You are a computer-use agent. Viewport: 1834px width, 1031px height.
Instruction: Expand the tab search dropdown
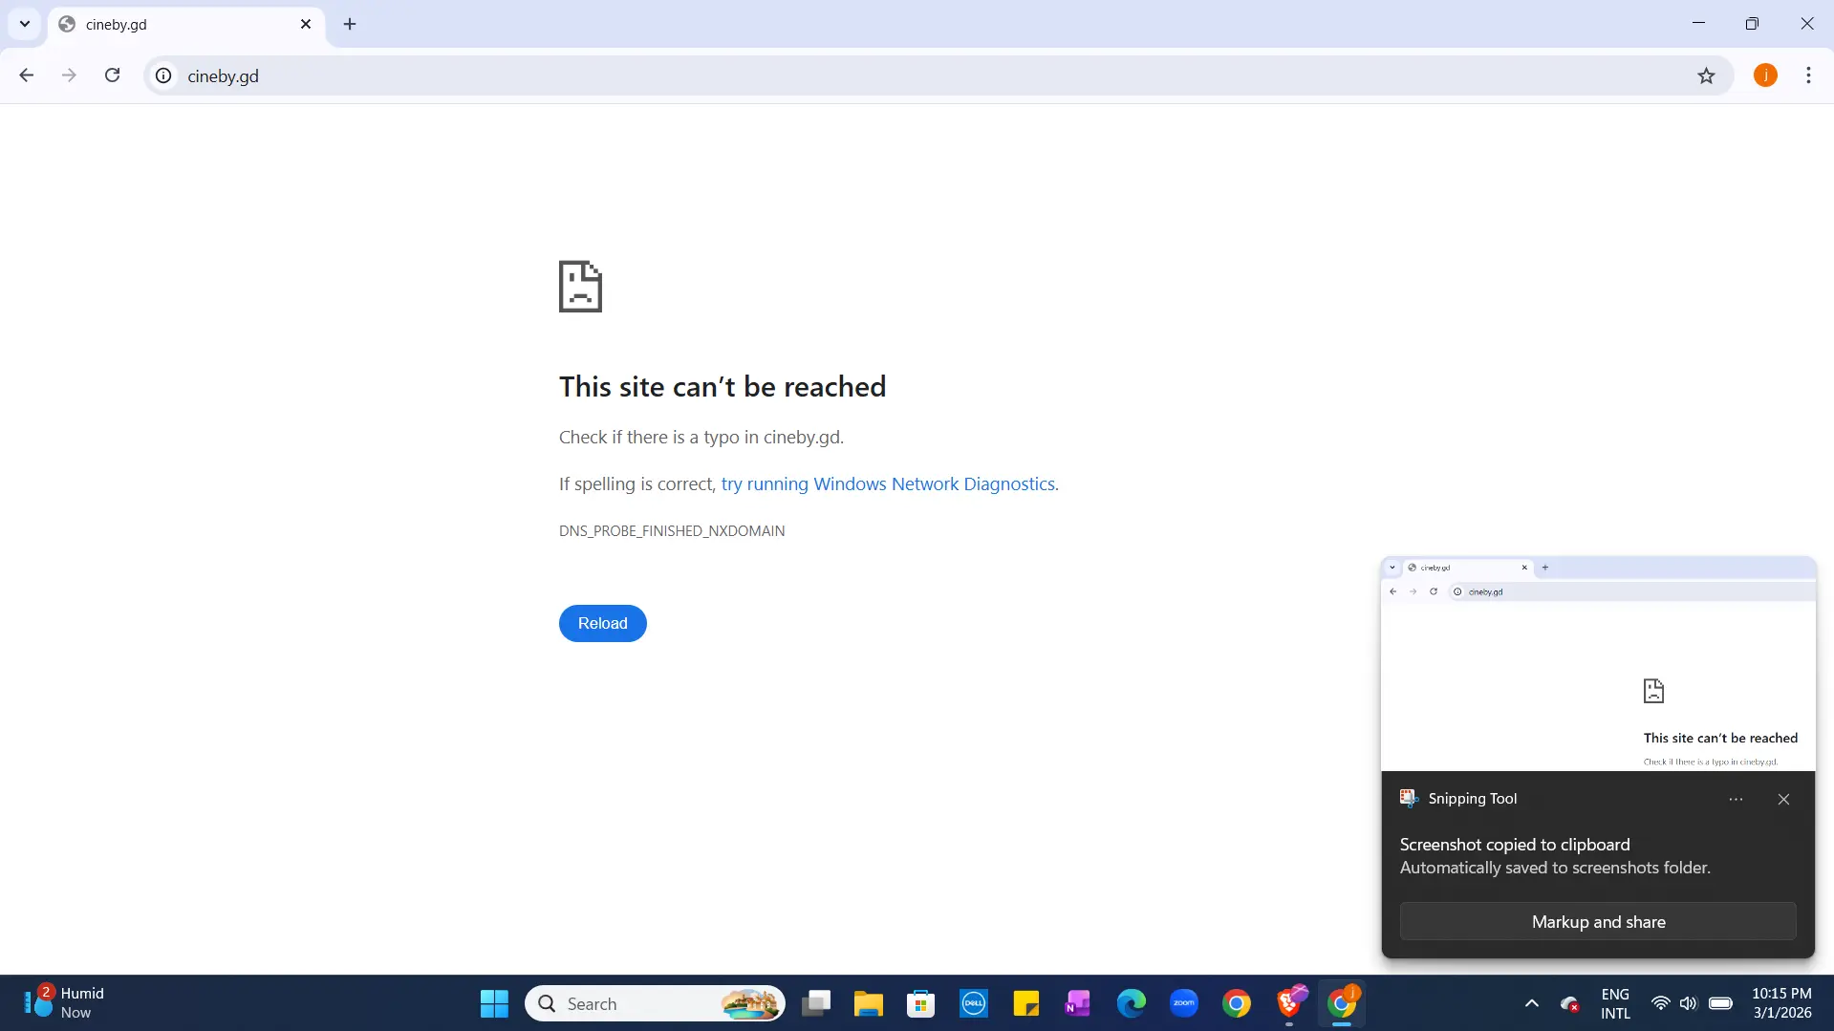coord(25,24)
